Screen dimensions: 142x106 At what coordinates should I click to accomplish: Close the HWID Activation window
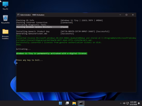133,15
